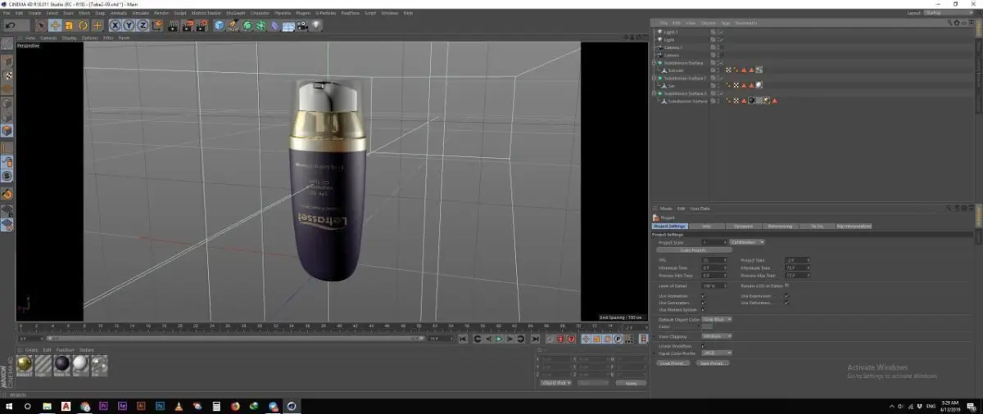983x414 pixels.
Task: Toggle Use Motion System checkbox
Action: tap(703, 309)
